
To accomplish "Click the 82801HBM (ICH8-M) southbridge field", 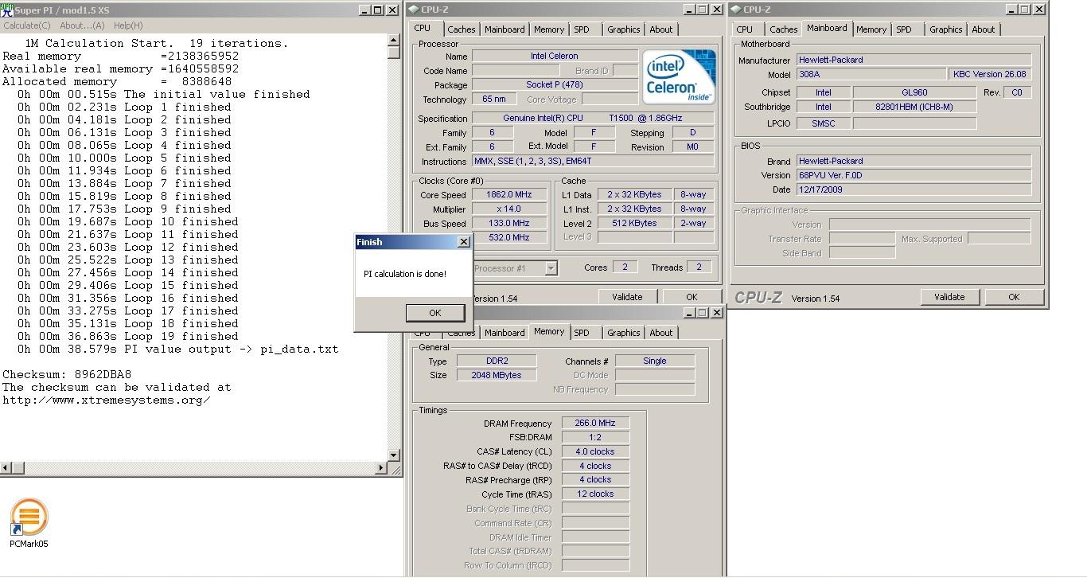I will pyautogui.click(x=914, y=107).
